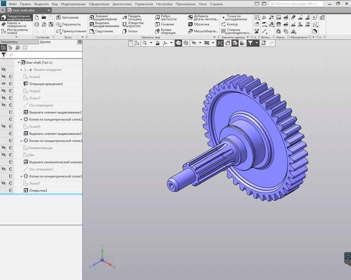The image size is (351, 280).
Task: Select the Прямоугольник rectangle tool
Action: coord(71,31)
